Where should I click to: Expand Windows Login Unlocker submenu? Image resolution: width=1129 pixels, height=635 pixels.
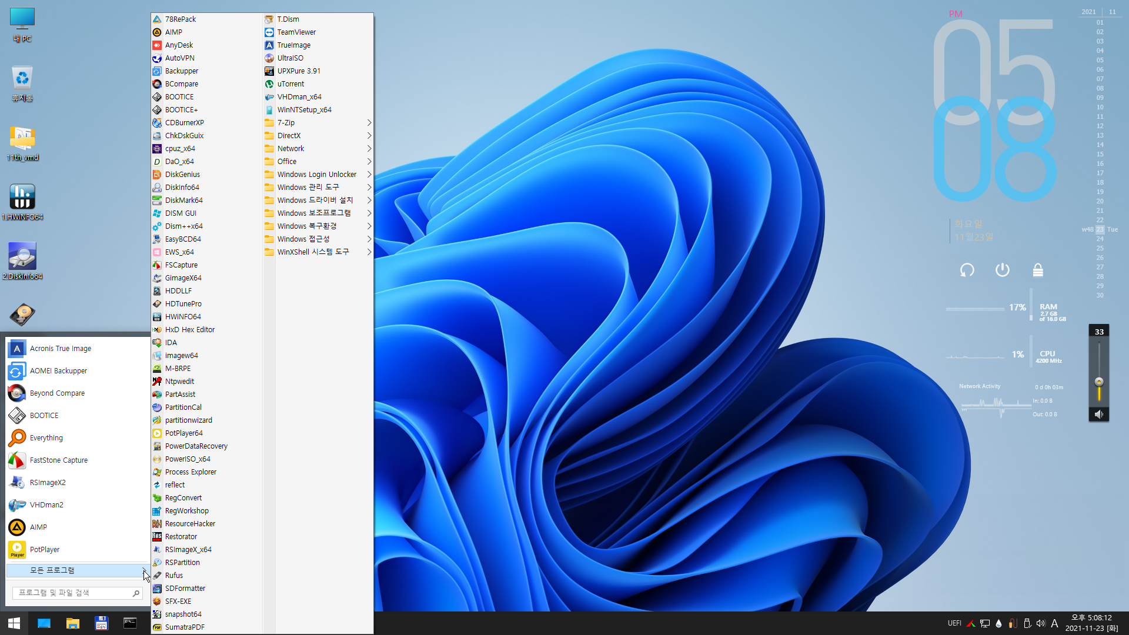[x=318, y=175]
